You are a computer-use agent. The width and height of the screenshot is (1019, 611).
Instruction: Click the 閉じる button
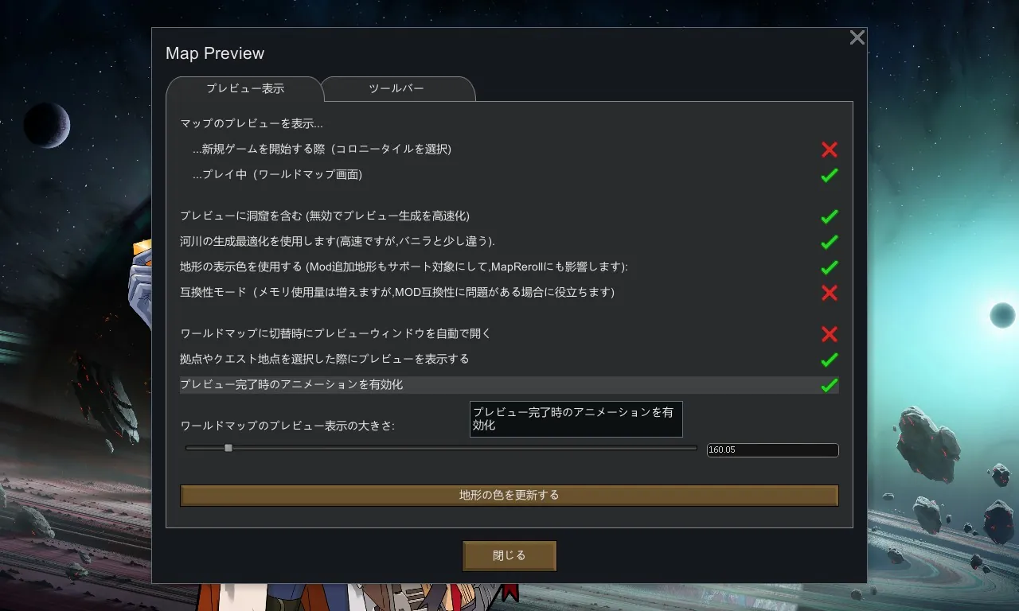coord(509,555)
